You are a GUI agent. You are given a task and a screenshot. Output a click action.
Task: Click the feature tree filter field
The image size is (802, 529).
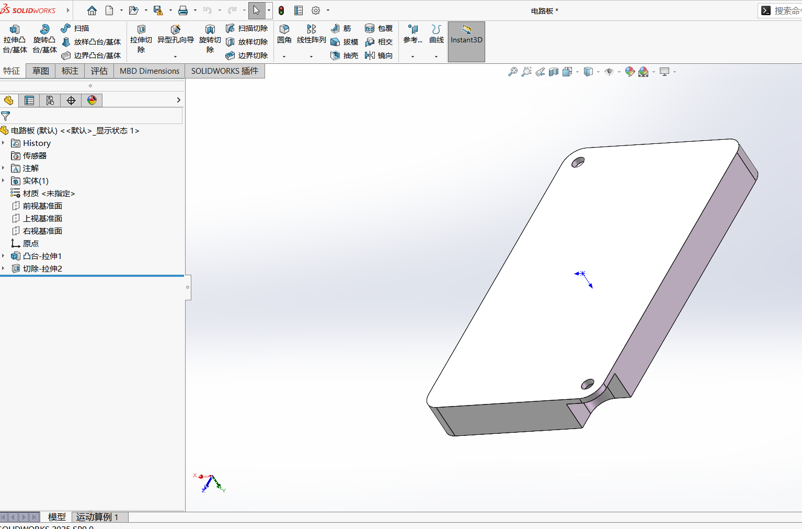coord(91,116)
